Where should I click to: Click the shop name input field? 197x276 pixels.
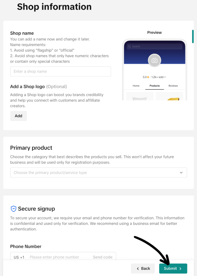point(60,71)
